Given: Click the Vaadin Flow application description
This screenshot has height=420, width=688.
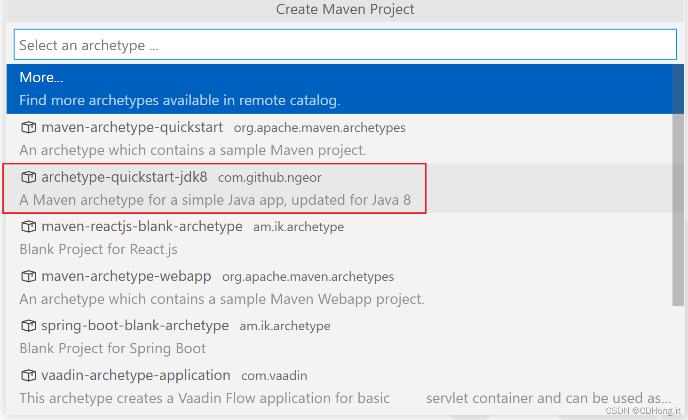Looking at the screenshot, I should point(346,398).
